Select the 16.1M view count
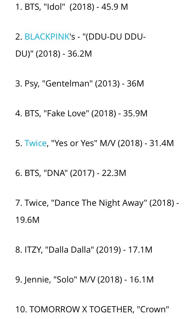195x319 pixels. pyautogui.click(x=141, y=279)
